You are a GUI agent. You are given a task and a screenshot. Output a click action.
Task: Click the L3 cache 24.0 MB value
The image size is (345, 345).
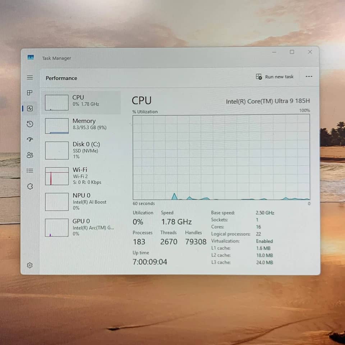(x=264, y=262)
